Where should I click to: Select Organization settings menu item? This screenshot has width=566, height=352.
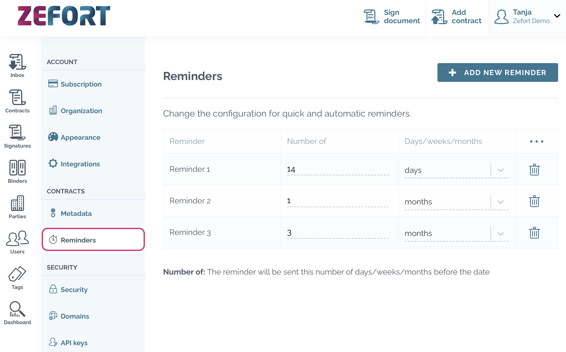click(81, 111)
